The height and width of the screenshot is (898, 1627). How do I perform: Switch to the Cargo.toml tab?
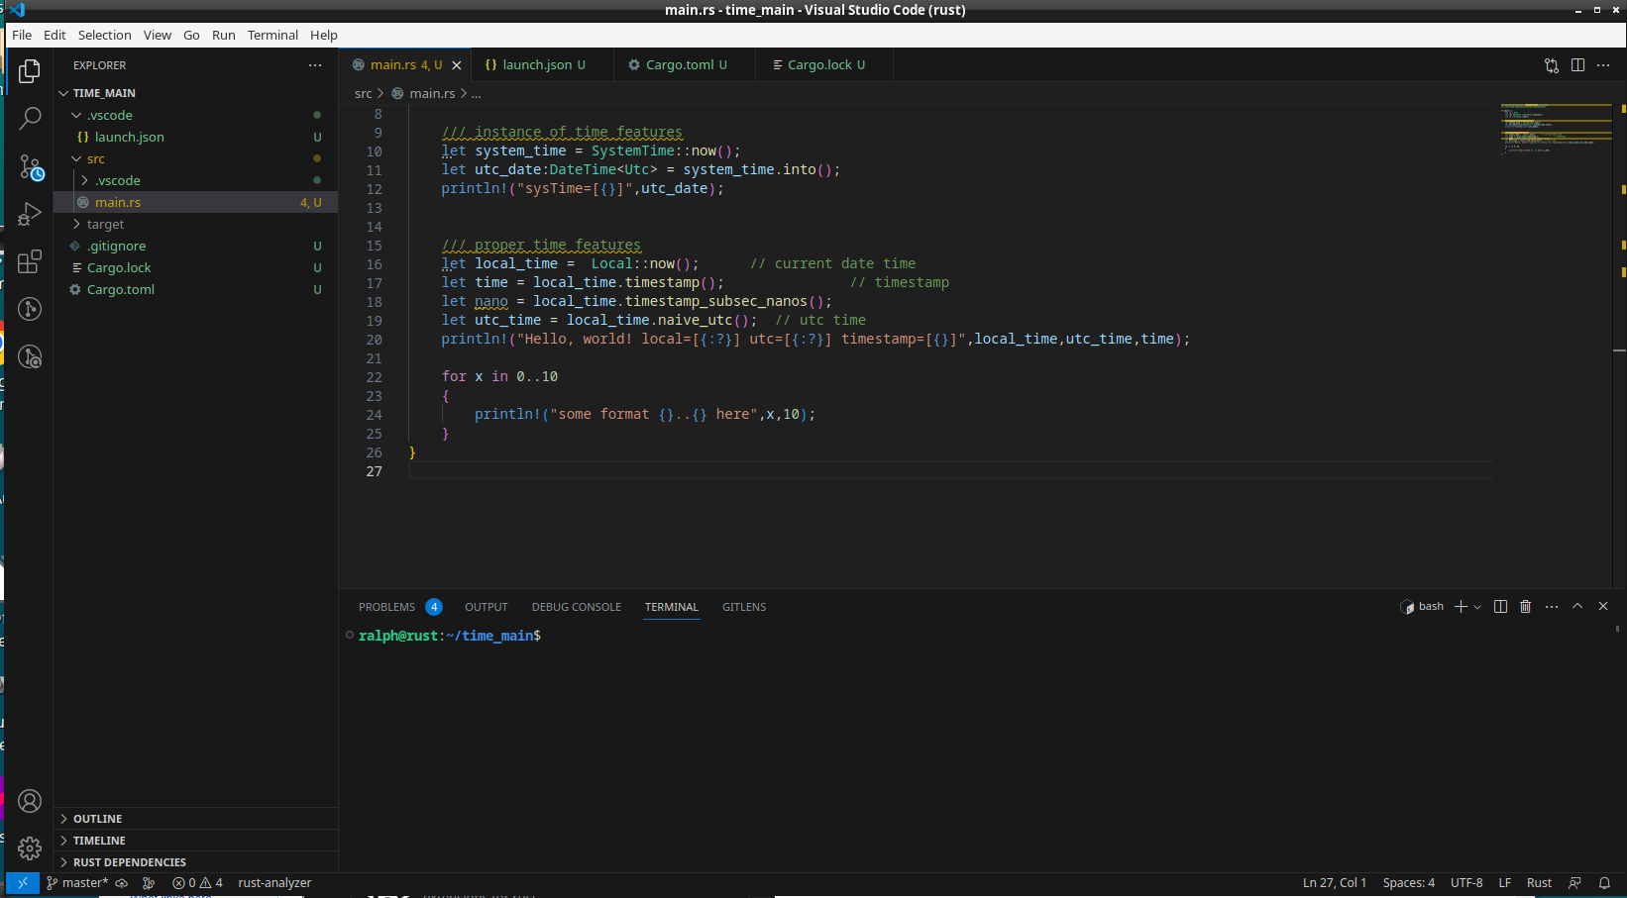[x=679, y=65]
